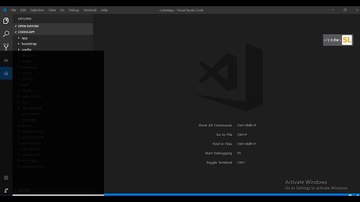Click the Start Debugging hint
The height and width of the screenshot is (202, 360).
(218, 153)
